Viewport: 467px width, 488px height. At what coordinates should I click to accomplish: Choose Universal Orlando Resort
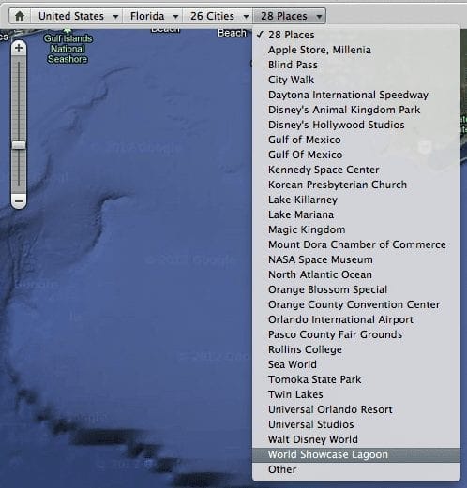pos(356,409)
